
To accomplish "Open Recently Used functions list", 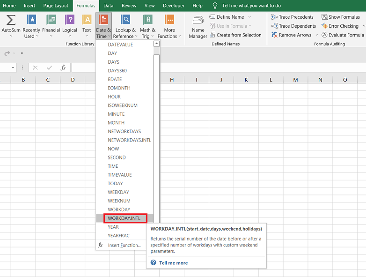I will (31, 26).
